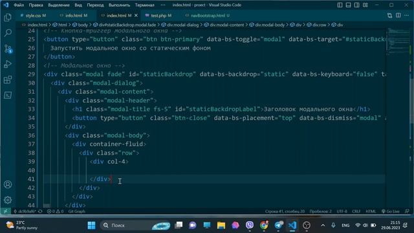Toggle the primary side bar

click(340, 5)
